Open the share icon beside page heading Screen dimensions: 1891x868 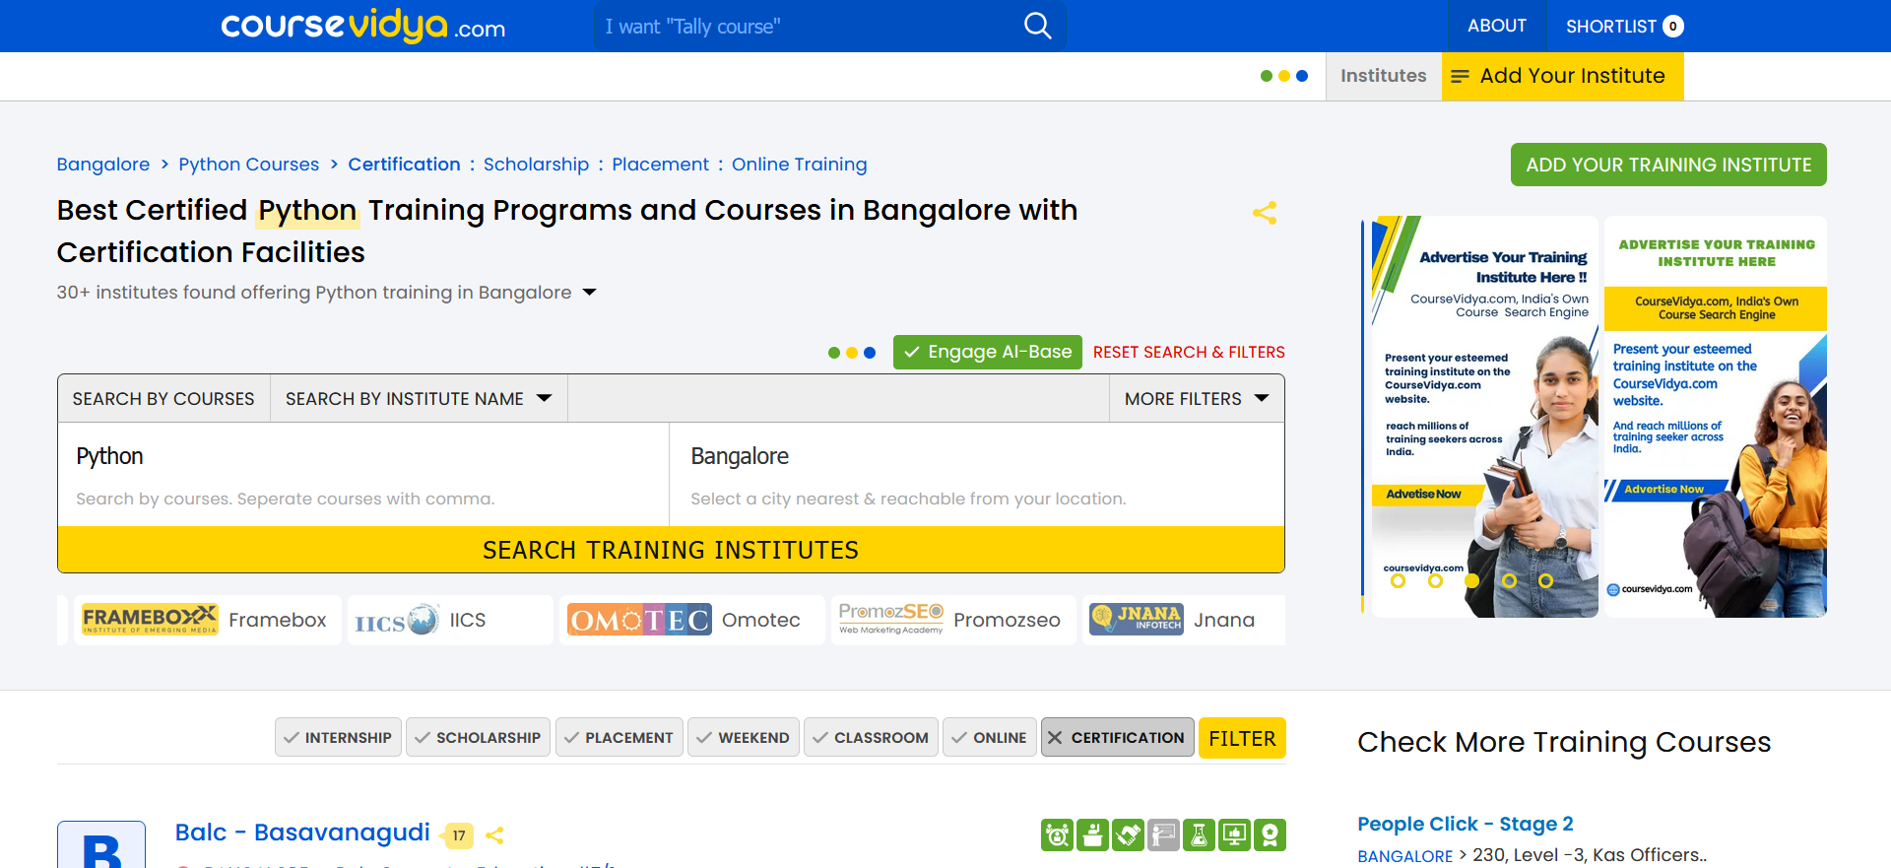coord(1265,213)
